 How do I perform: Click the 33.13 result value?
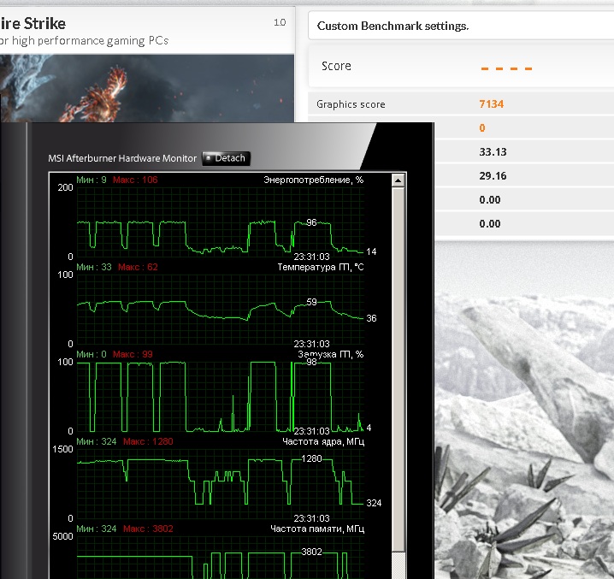click(x=492, y=152)
